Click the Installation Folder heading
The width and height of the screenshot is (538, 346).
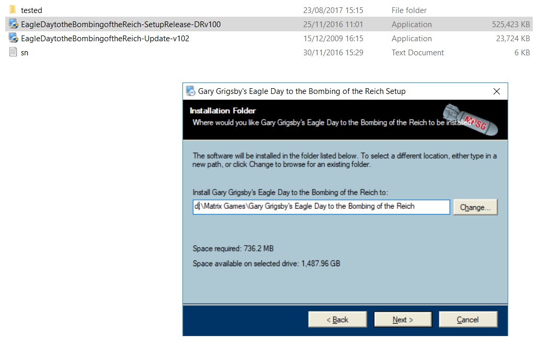tap(223, 111)
